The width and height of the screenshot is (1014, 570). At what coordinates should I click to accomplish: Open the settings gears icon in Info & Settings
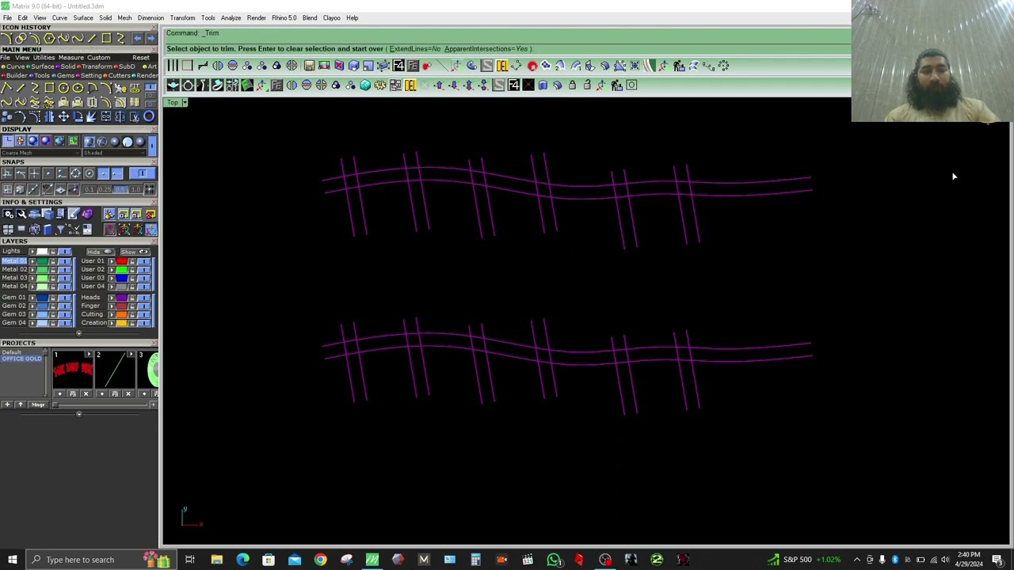(x=9, y=214)
